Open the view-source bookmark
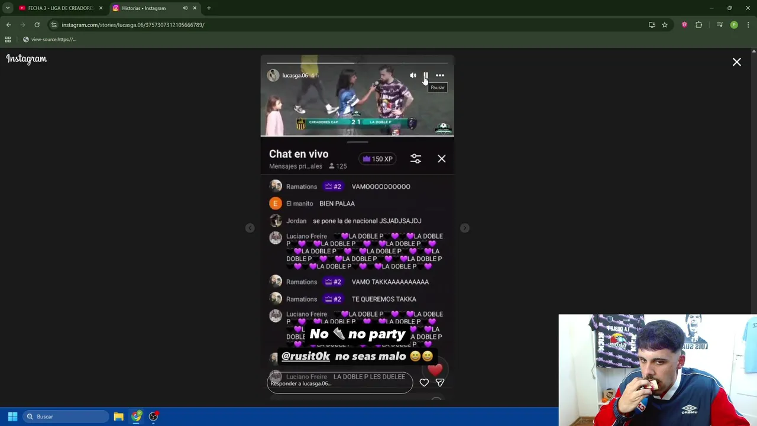Screen dimensions: 757x426 coord(50,40)
